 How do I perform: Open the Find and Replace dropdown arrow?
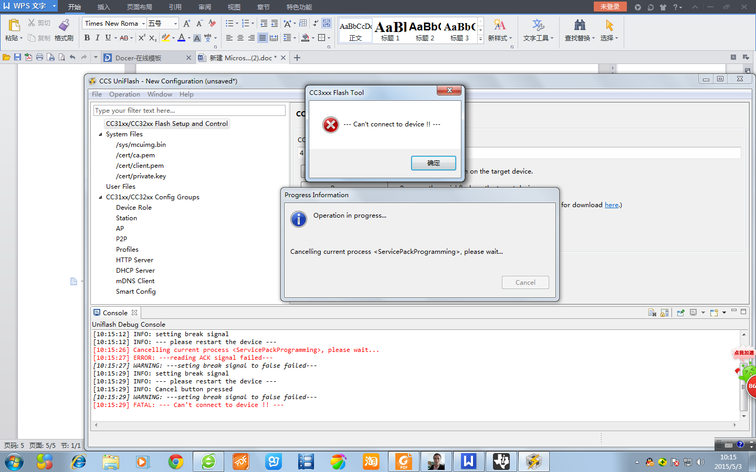point(593,38)
